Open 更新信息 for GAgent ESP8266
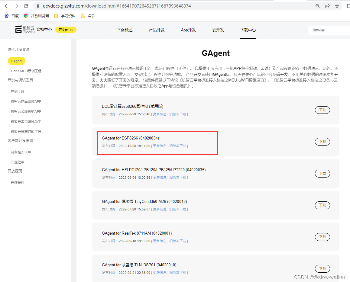 (160, 146)
